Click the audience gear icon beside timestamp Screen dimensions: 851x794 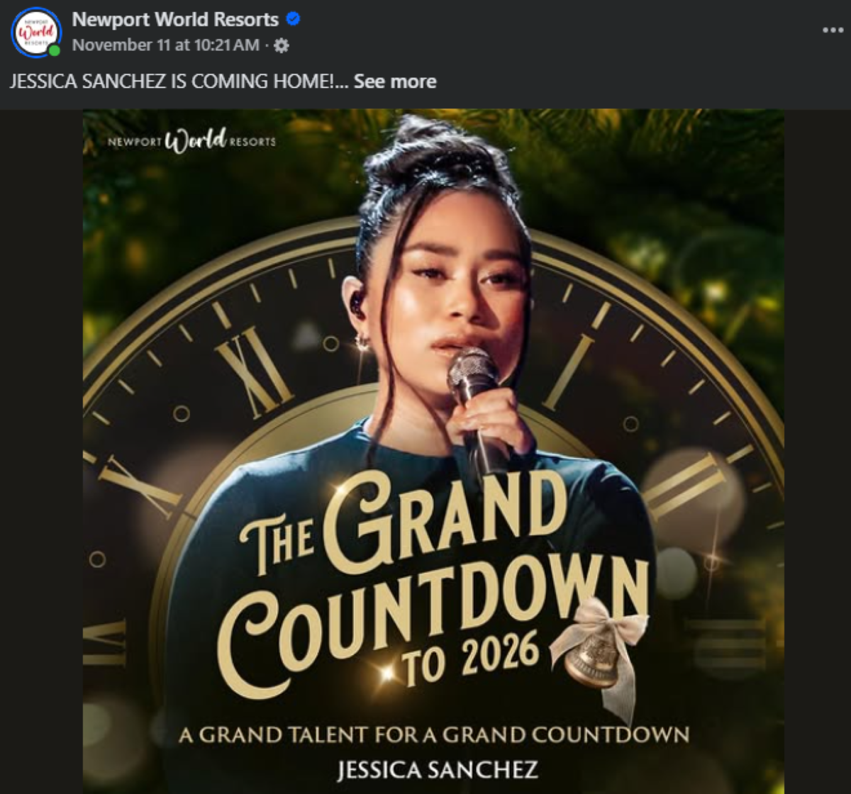(282, 46)
